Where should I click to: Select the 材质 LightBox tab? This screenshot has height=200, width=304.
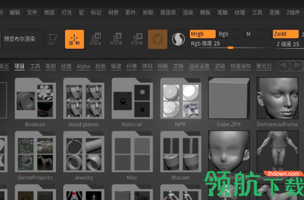click(100, 66)
